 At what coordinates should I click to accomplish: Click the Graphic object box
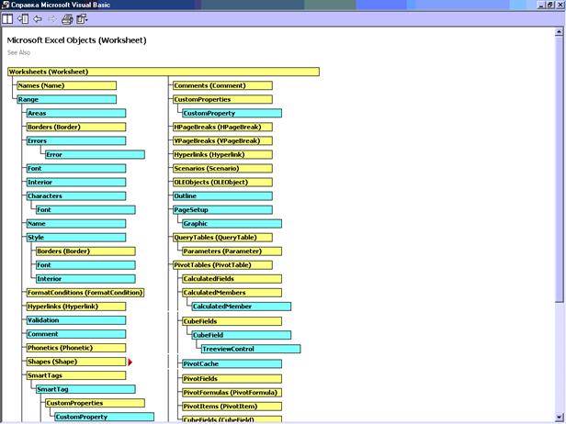click(x=232, y=224)
